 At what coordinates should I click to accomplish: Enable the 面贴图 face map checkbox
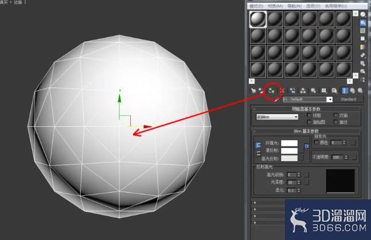309,122
